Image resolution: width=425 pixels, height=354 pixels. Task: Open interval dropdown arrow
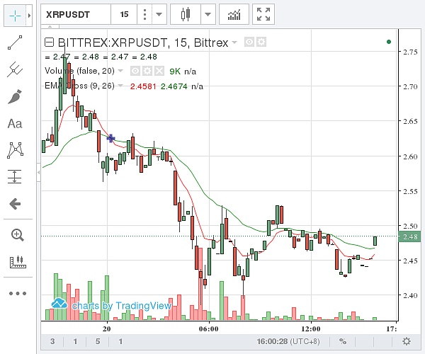coord(159,14)
